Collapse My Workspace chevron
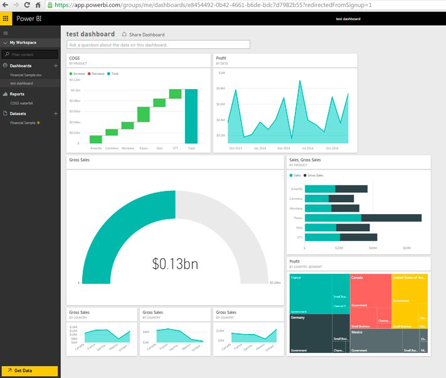This screenshot has height=378, width=446. tap(5, 43)
